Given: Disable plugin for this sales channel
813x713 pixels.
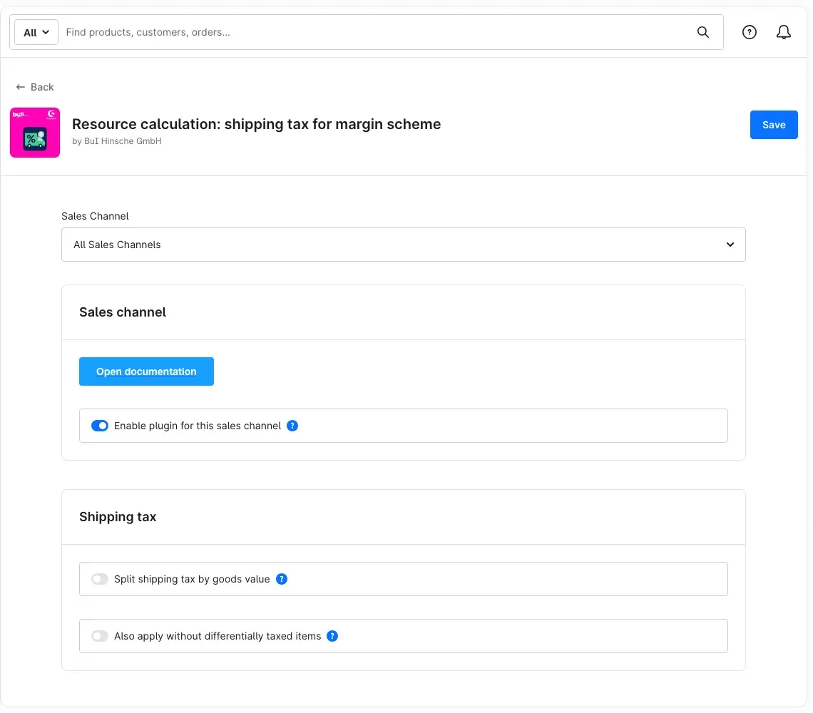Looking at the screenshot, I should pyautogui.click(x=100, y=426).
